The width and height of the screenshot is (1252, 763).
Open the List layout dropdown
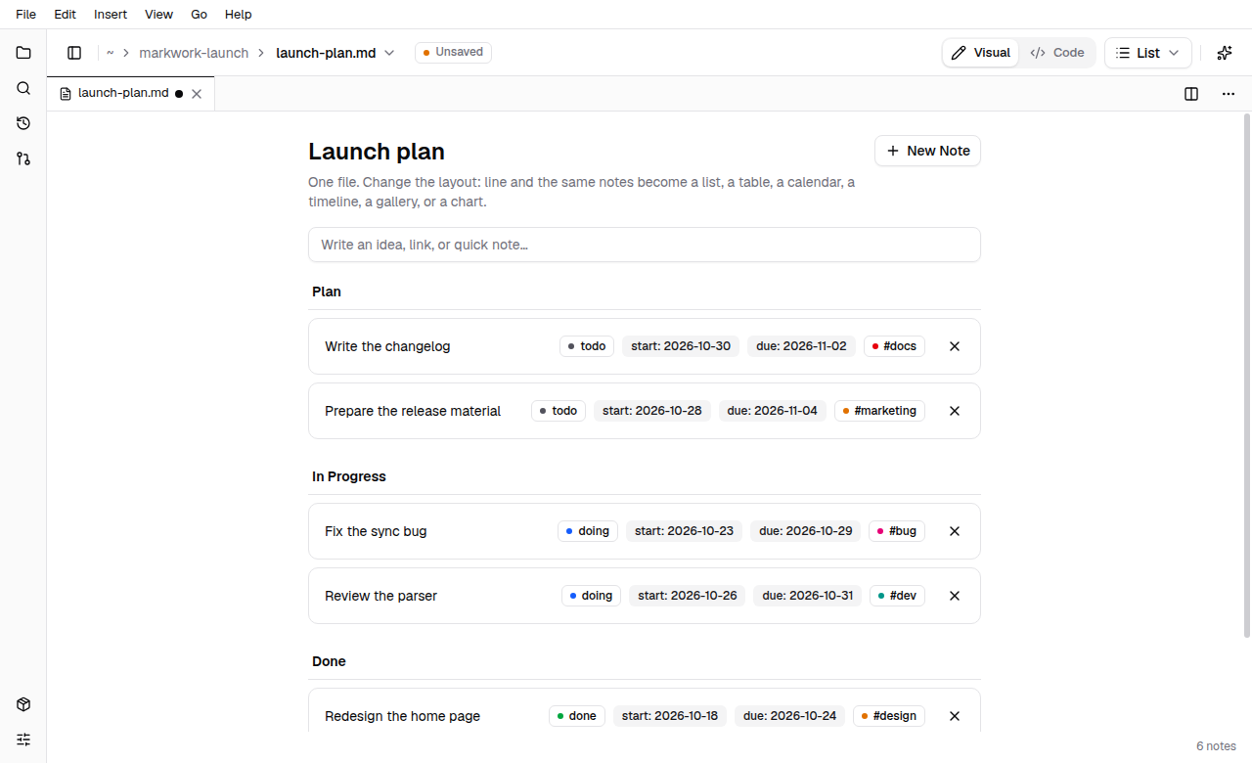pyautogui.click(x=1148, y=53)
